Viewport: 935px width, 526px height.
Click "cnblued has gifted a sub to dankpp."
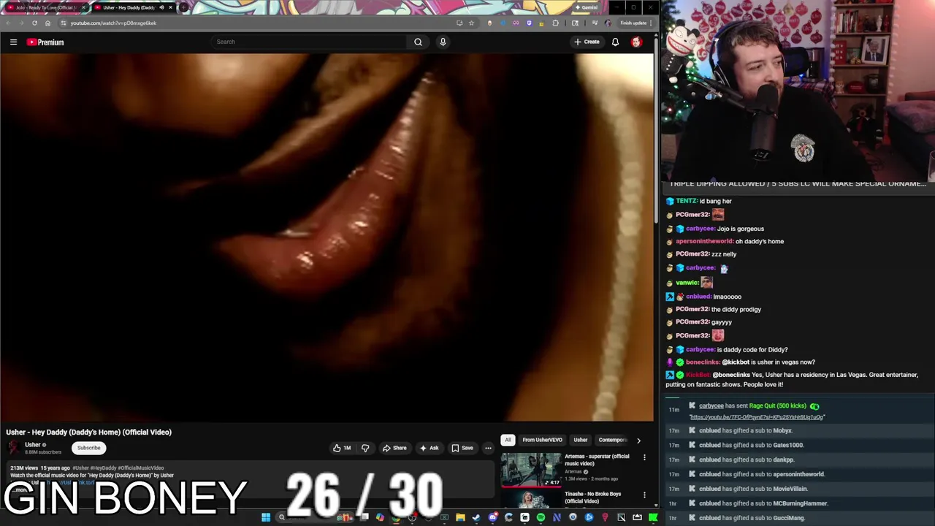tap(747, 460)
